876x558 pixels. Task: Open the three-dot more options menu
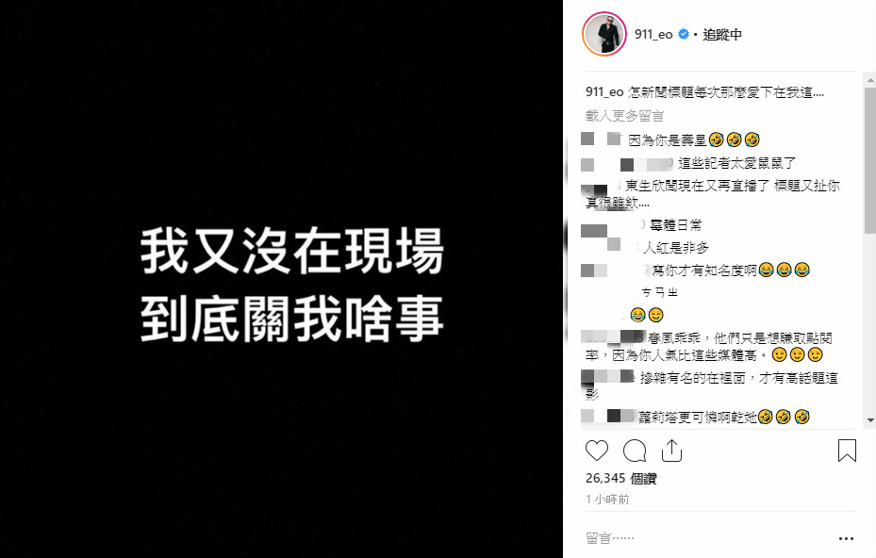[847, 538]
